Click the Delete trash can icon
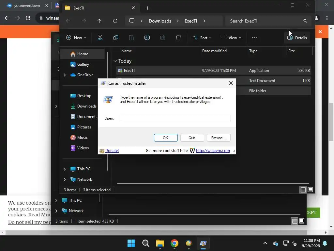Viewport: 334px width, 251px height. [178, 38]
